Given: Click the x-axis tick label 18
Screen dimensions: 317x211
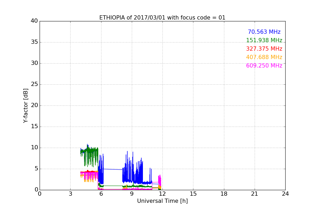Looking at the screenshot, I should point(224,194).
